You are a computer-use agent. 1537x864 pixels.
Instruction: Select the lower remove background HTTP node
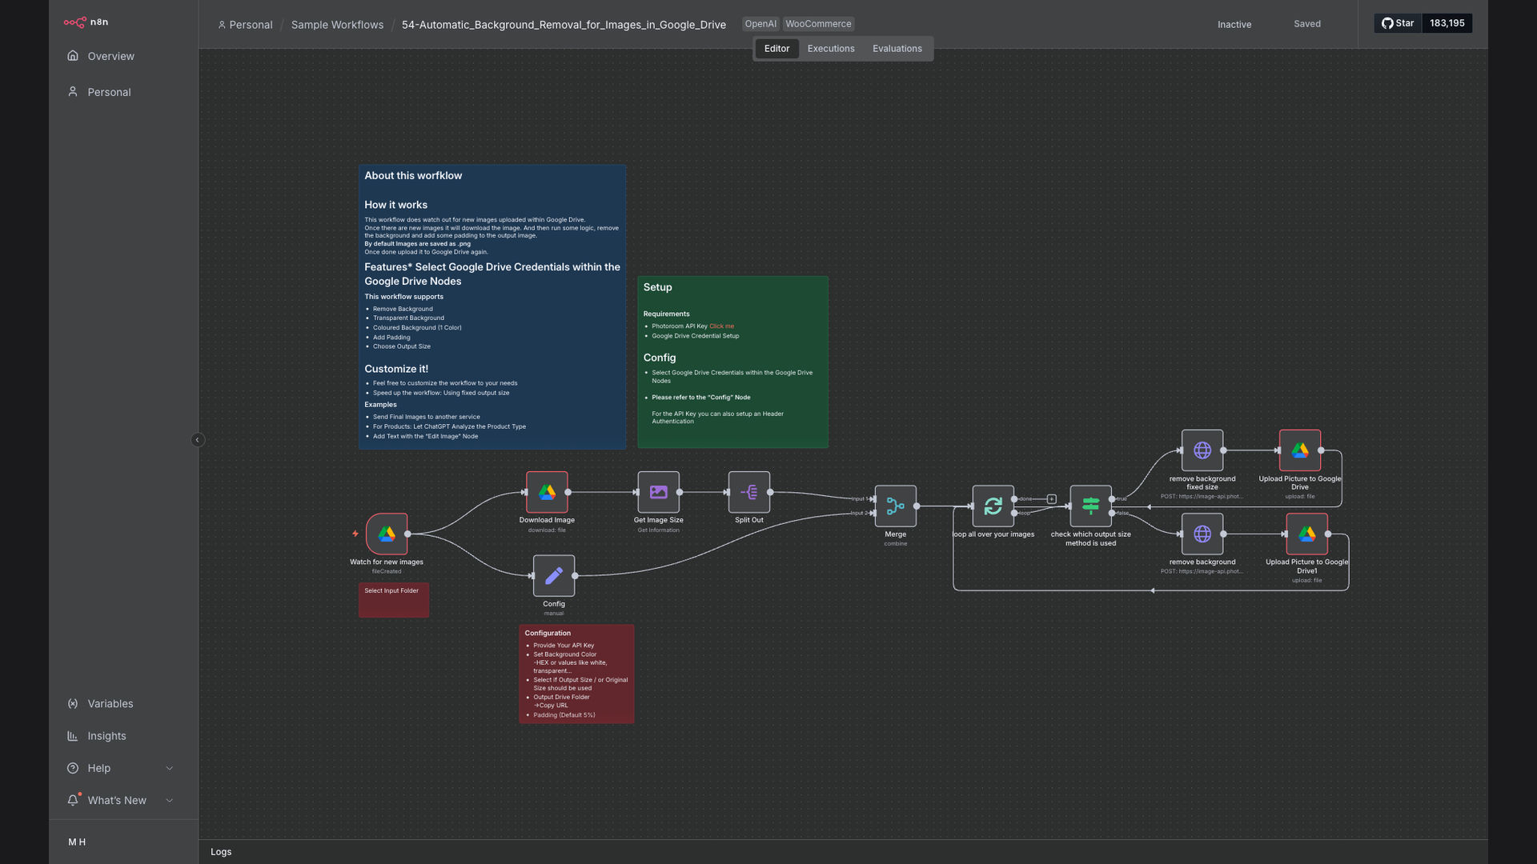click(x=1202, y=534)
